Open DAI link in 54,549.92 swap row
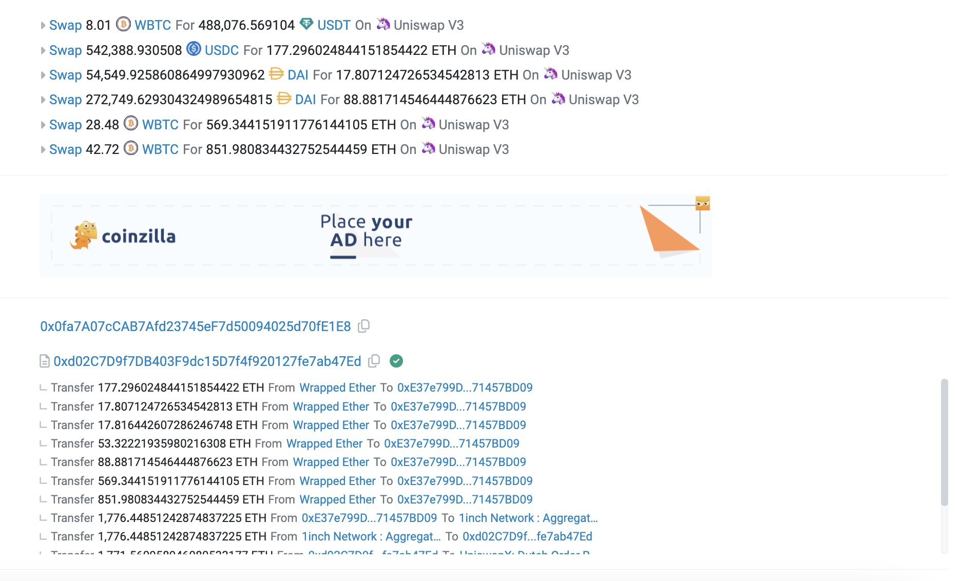Viewport: 960px width, 581px height. pos(298,75)
